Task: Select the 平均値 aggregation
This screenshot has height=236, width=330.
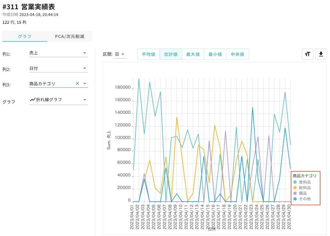Action: pyautogui.click(x=148, y=54)
